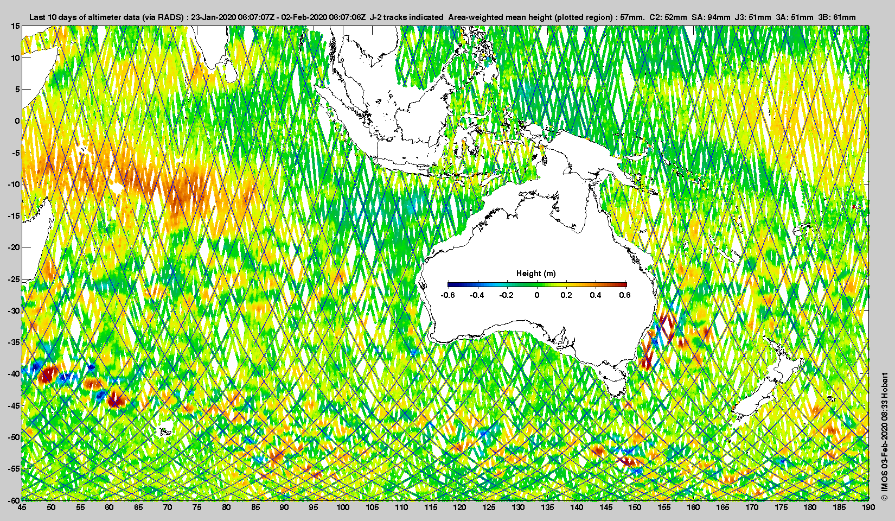Image resolution: width=895 pixels, height=521 pixels.
Task: Click the longitude axis label "170"
Action: (x=752, y=507)
